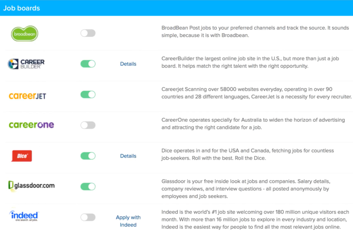Disable the Glassdoor integration
353x235 pixels.
88,186
